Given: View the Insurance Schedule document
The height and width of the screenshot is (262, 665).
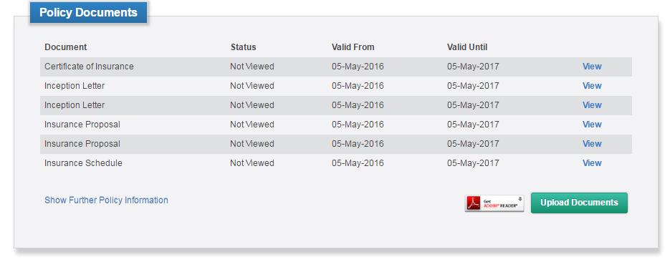Looking at the screenshot, I should [x=592, y=163].
